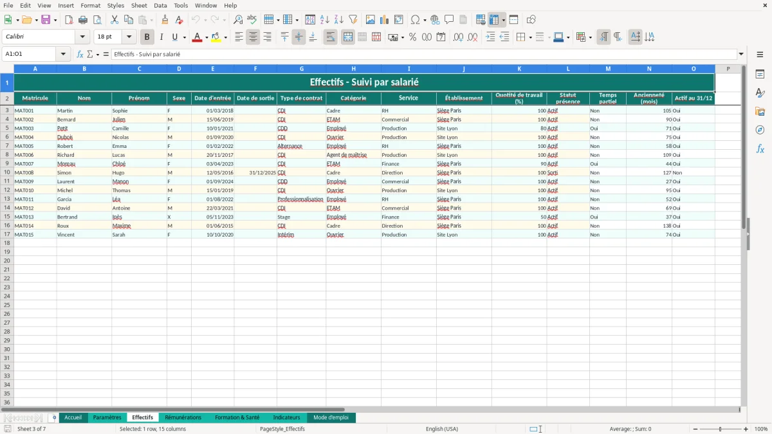Viewport: 772px width, 434px height.
Task: Open the Data menu
Action: pos(160,5)
